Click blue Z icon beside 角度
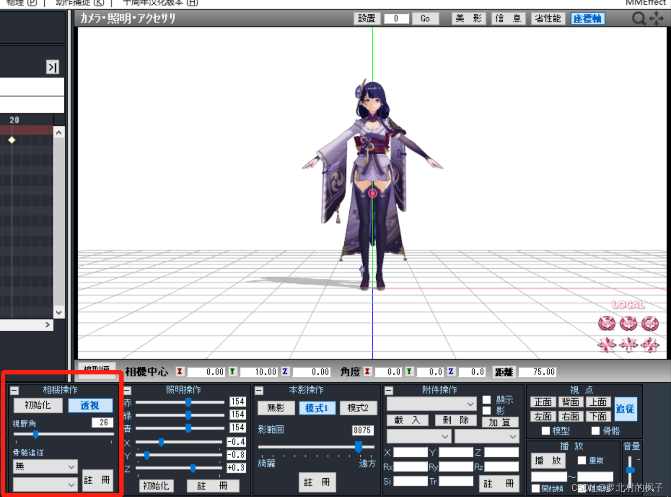Viewport: 671px width, 497px height. (x=451, y=372)
